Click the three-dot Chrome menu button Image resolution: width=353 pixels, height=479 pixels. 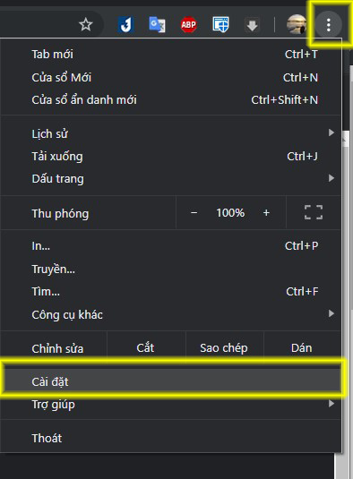pos(329,25)
